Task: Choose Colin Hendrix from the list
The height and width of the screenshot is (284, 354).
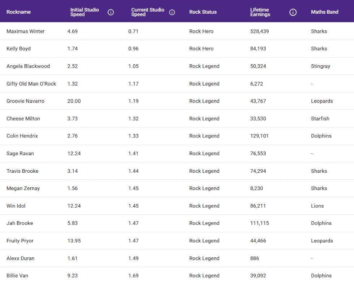Action: (x=22, y=136)
